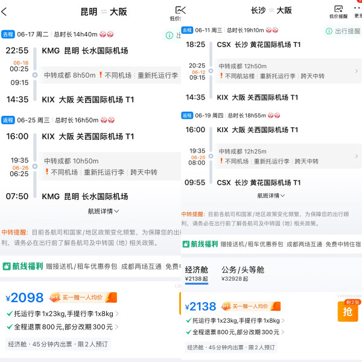Tap the orange 抢 booking button
This screenshot has width=362, height=362.
pos(348,311)
